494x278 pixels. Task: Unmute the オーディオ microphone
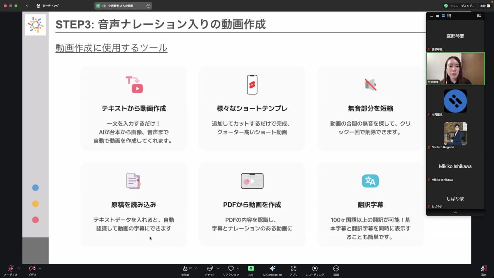(11, 269)
